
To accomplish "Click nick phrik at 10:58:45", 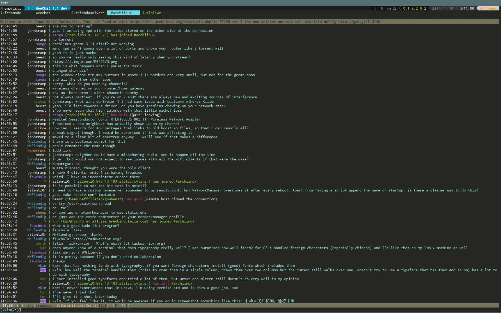I will [x=41, y=243].
